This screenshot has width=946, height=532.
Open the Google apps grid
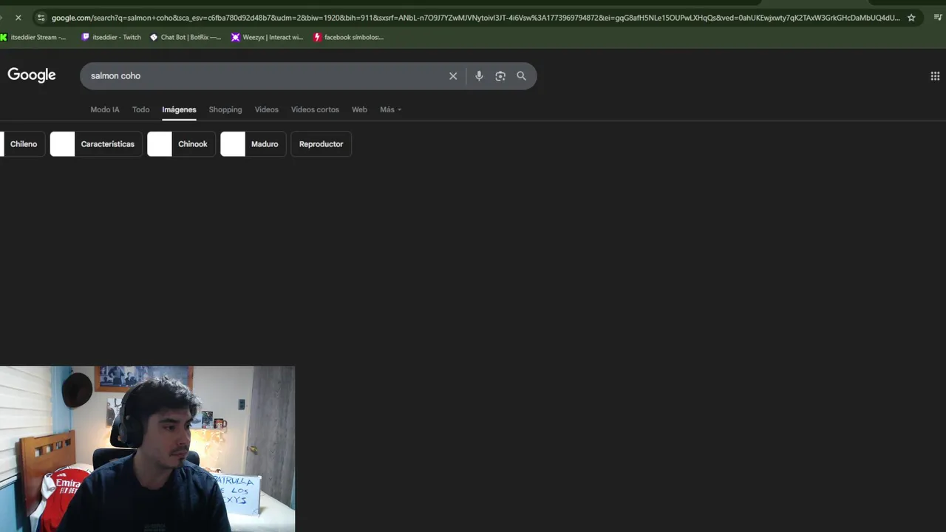(935, 76)
